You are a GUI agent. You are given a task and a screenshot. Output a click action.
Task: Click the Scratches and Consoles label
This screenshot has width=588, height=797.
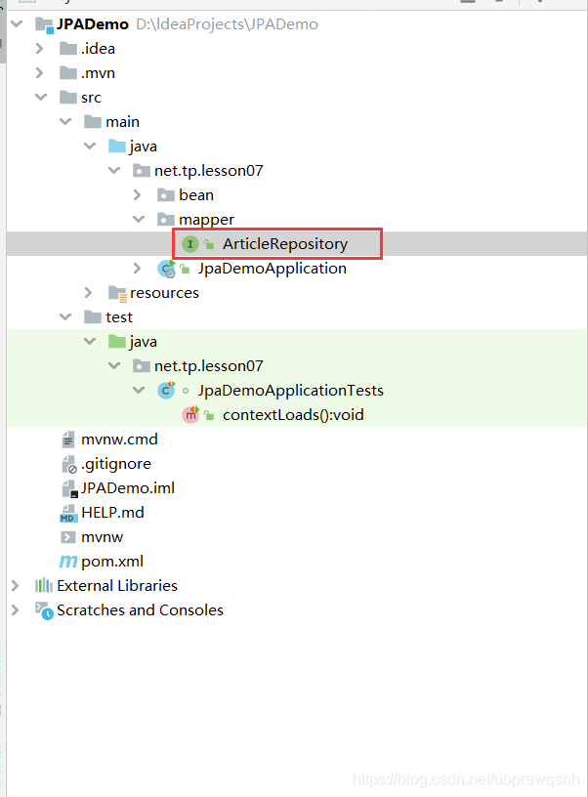pos(140,609)
